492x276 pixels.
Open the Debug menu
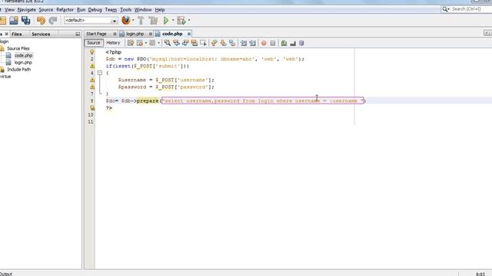[x=95, y=10]
